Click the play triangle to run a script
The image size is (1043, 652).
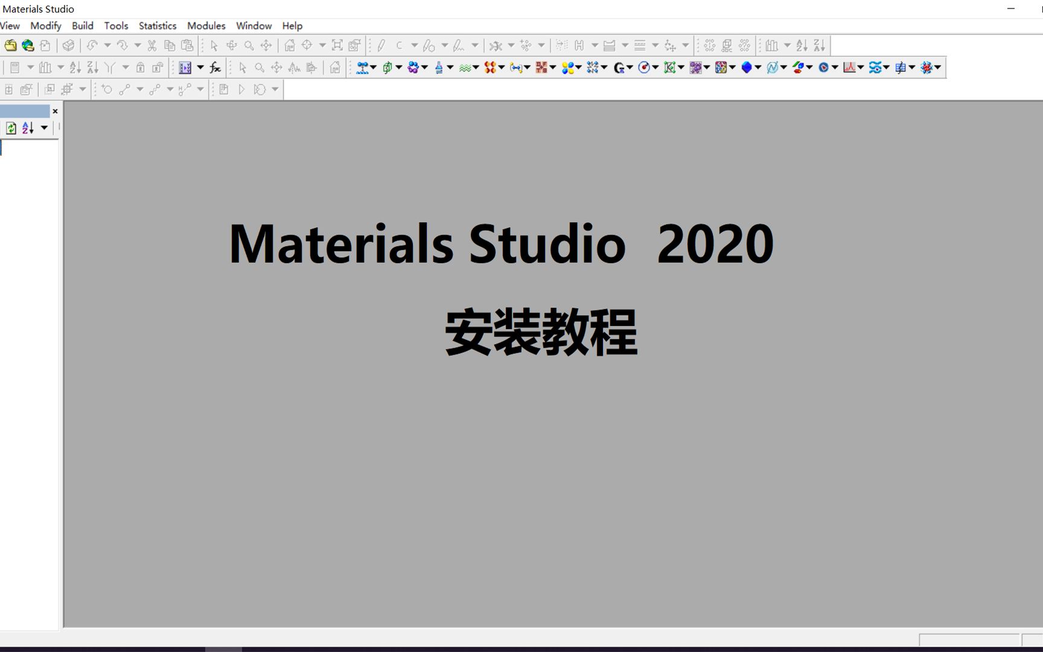(241, 89)
